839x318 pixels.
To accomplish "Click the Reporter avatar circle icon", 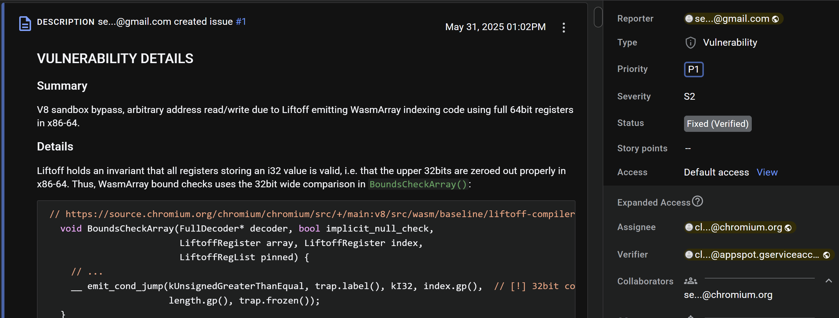I will (689, 19).
